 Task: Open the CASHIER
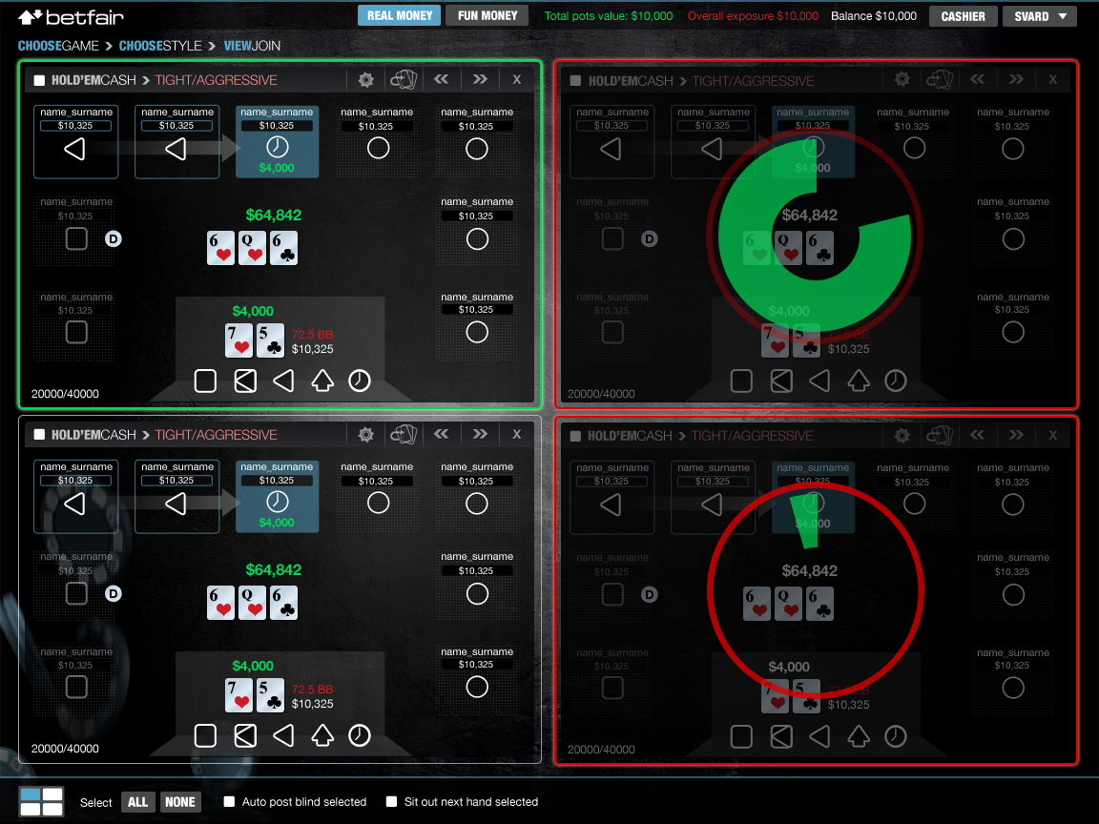[963, 16]
